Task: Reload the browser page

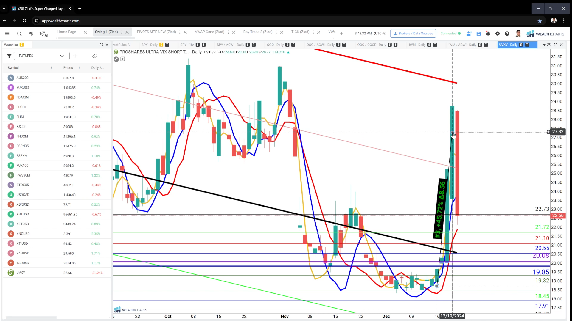Action: click(x=24, y=21)
